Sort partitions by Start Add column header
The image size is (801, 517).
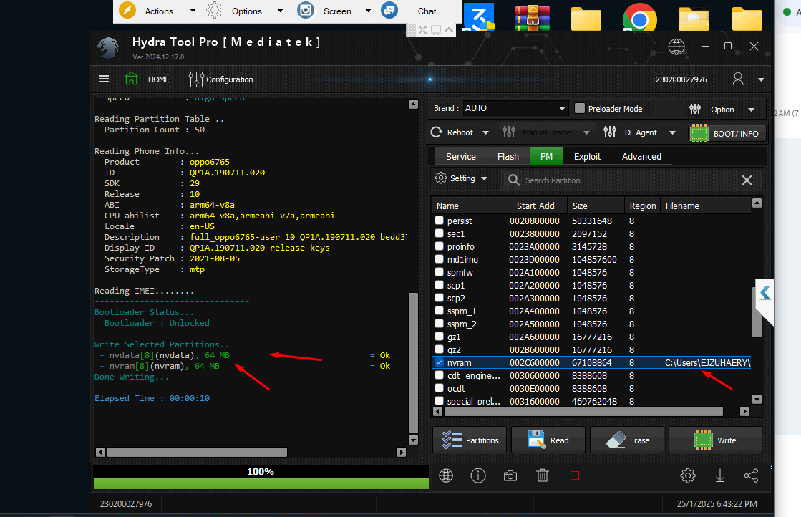(535, 206)
